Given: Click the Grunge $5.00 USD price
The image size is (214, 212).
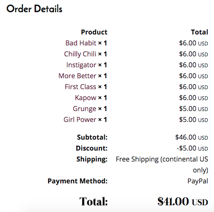Looking at the screenshot, I should (193, 109).
